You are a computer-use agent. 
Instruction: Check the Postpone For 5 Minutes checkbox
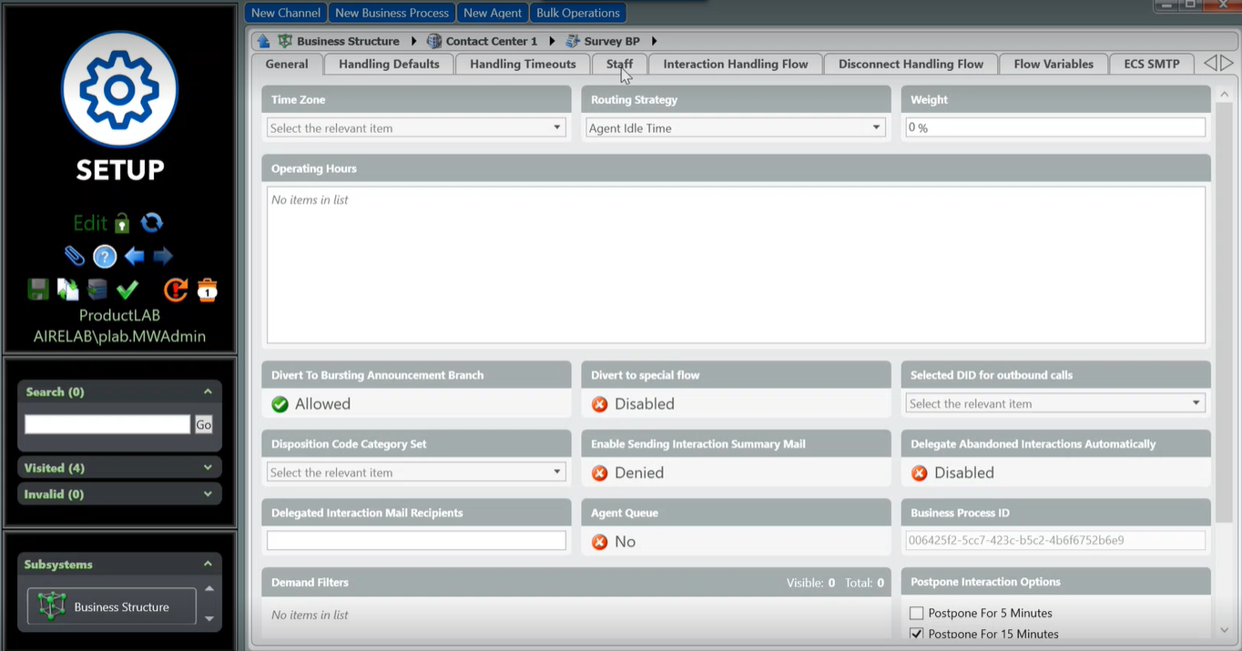coord(917,613)
